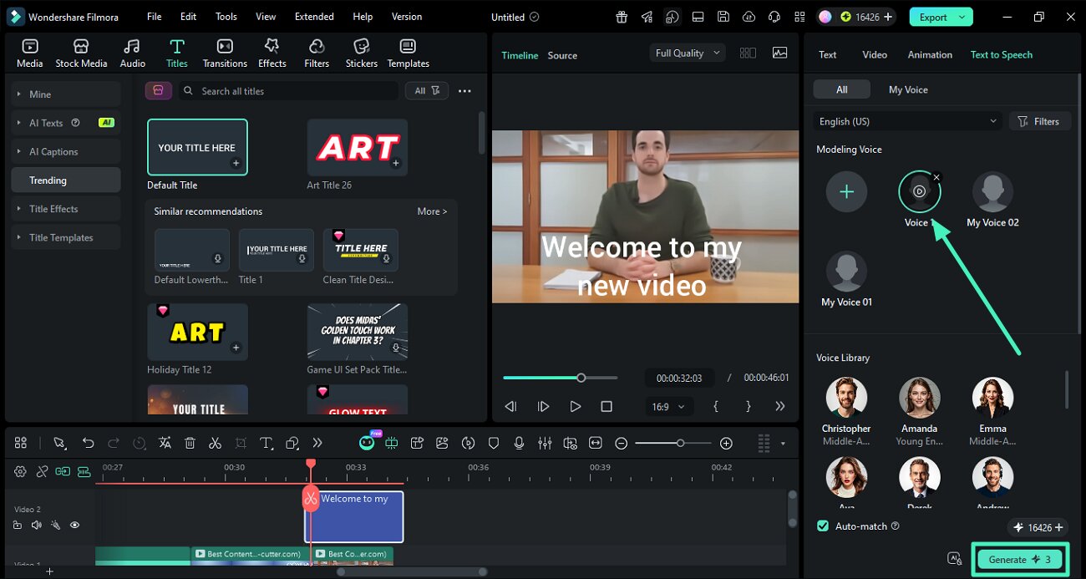
Task: Open the All titles filter dropdown
Action: (x=426, y=90)
